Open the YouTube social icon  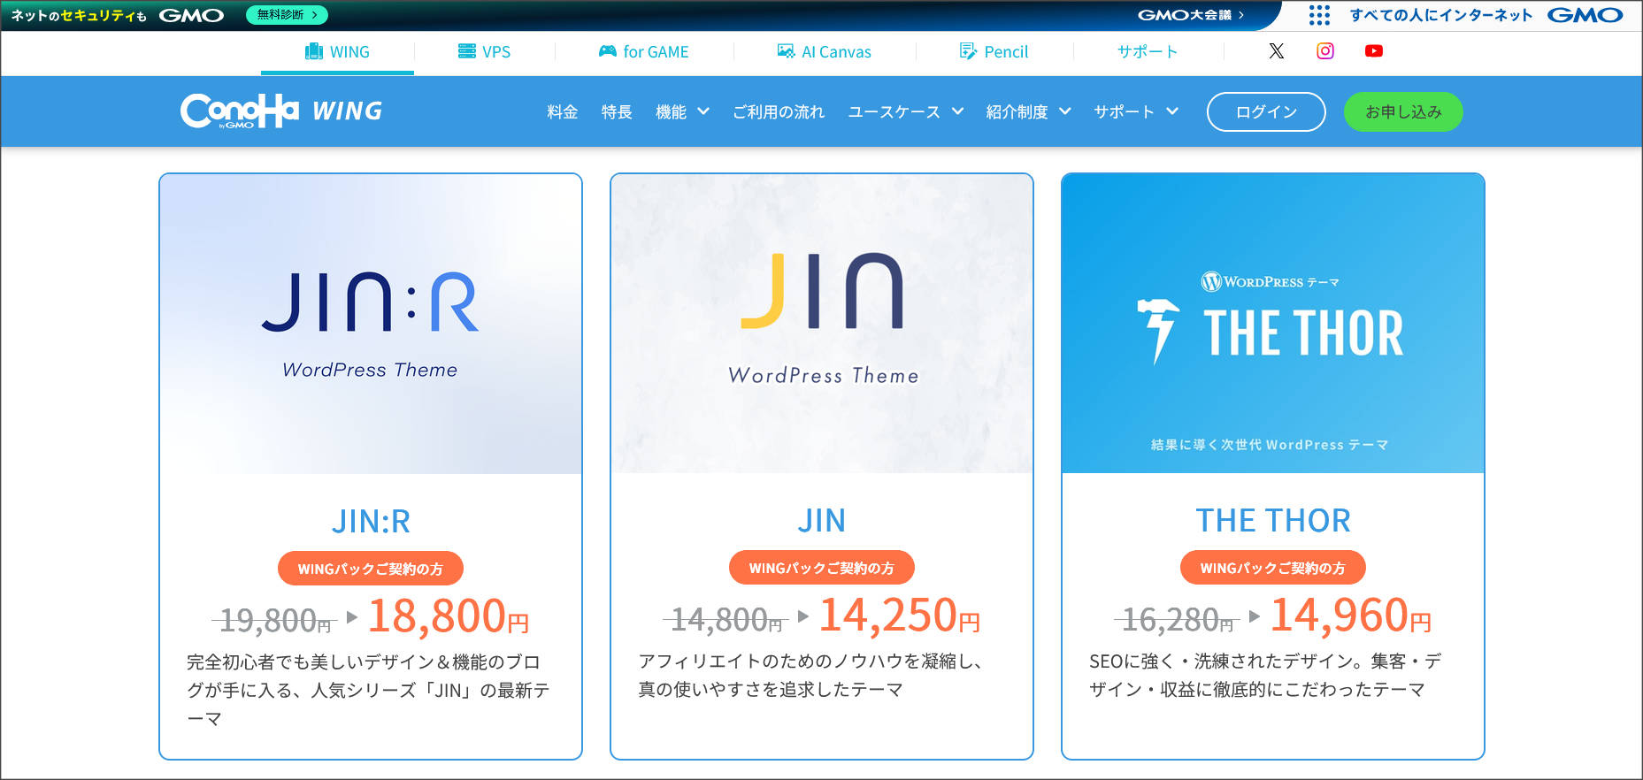(1373, 51)
